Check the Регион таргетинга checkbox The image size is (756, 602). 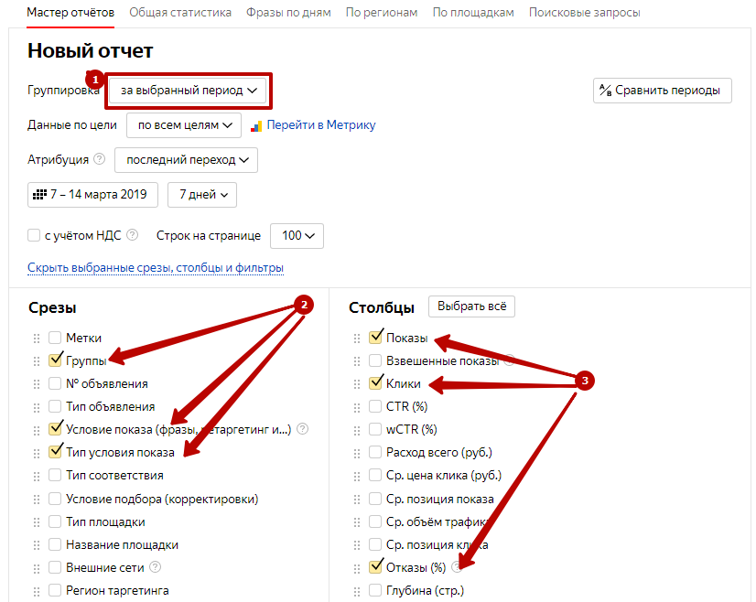click(x=55, y=590)
